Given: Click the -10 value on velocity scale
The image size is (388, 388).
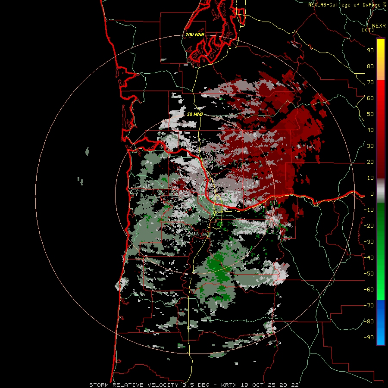Looking at the screenshot, I should coord(369,210).
